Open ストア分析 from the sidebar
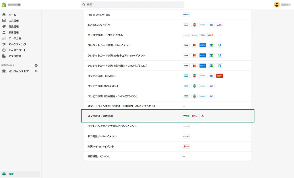This screenshot has width=294, height=178. [x=15, y=38]
